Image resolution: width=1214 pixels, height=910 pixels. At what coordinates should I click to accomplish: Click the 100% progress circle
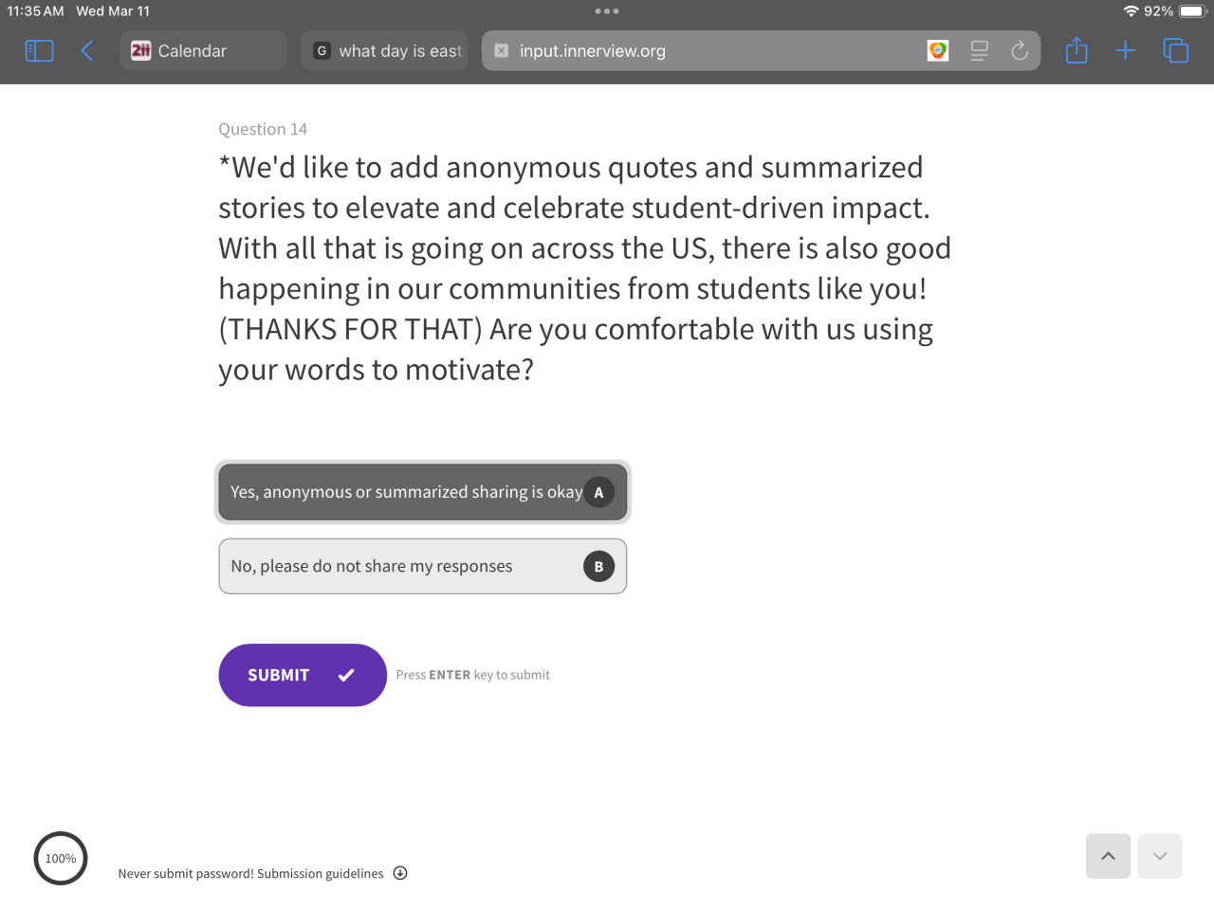(x=61, y=859)
